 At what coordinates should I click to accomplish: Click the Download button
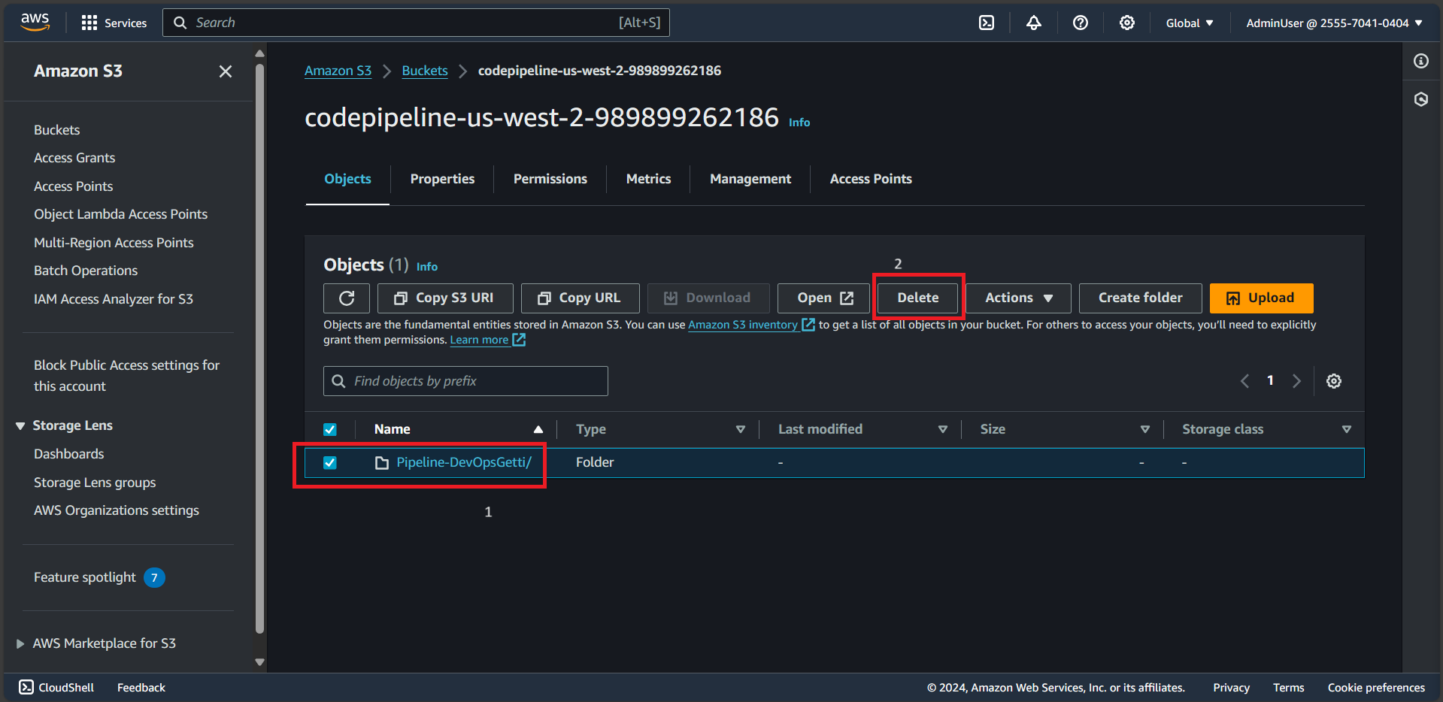pyautogui.click(x=708, y=298)
